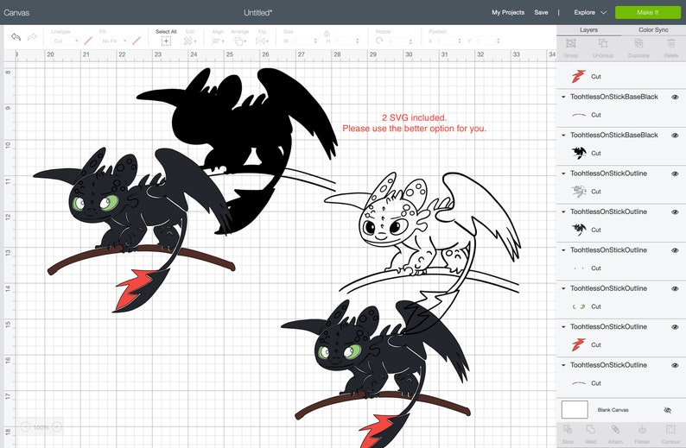Click the Delete trash icon
The image size is (686, 448).
(671, 43)
